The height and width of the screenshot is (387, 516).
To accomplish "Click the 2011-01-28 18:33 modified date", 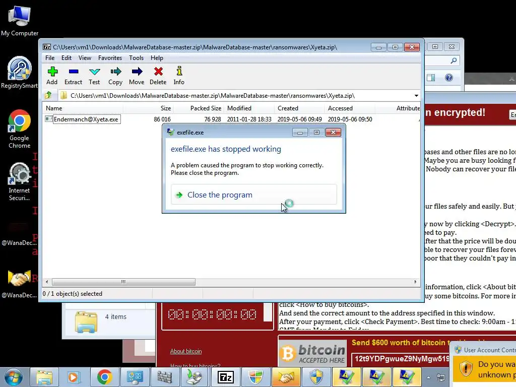I will (x=249, y=119).
